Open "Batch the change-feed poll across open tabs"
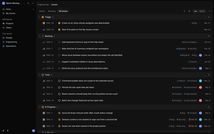The width and height of the screenshot is (214, 134). 83,100
